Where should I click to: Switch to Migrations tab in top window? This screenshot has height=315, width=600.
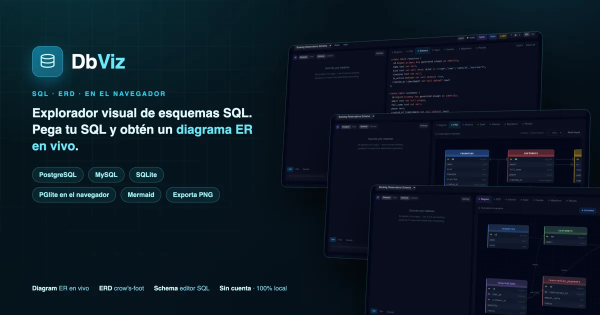(x=465, y=48)
